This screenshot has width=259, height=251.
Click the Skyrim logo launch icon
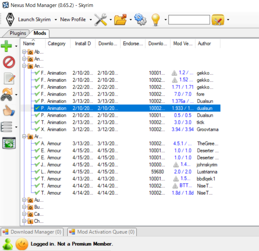[10, 19]
